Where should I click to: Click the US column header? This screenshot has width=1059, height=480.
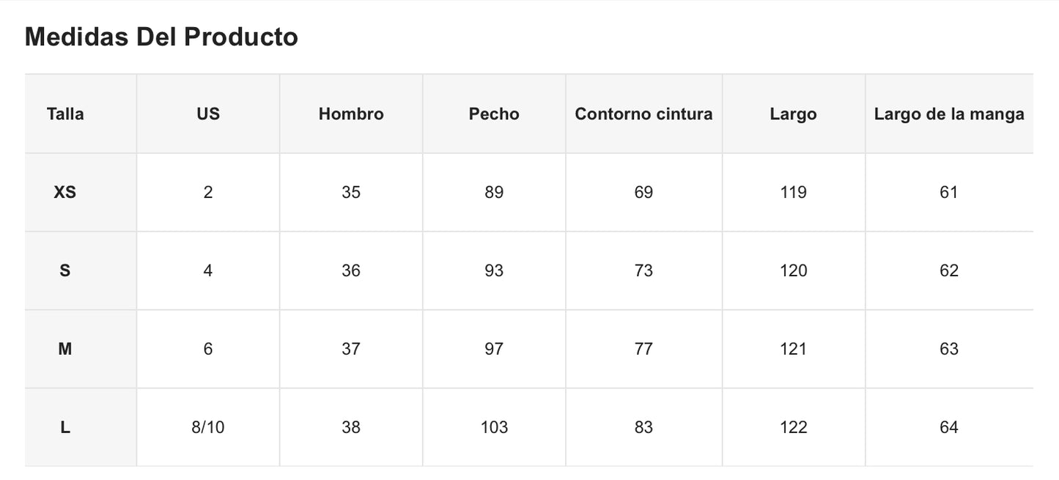click(x=208, y=114)
